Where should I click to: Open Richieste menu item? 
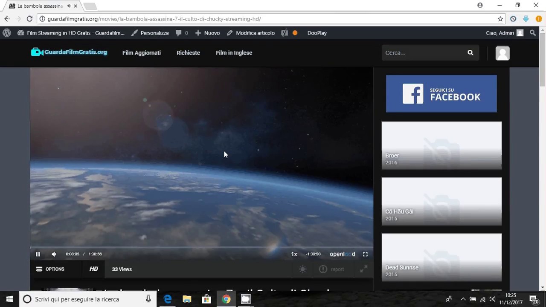click(188, 53)
